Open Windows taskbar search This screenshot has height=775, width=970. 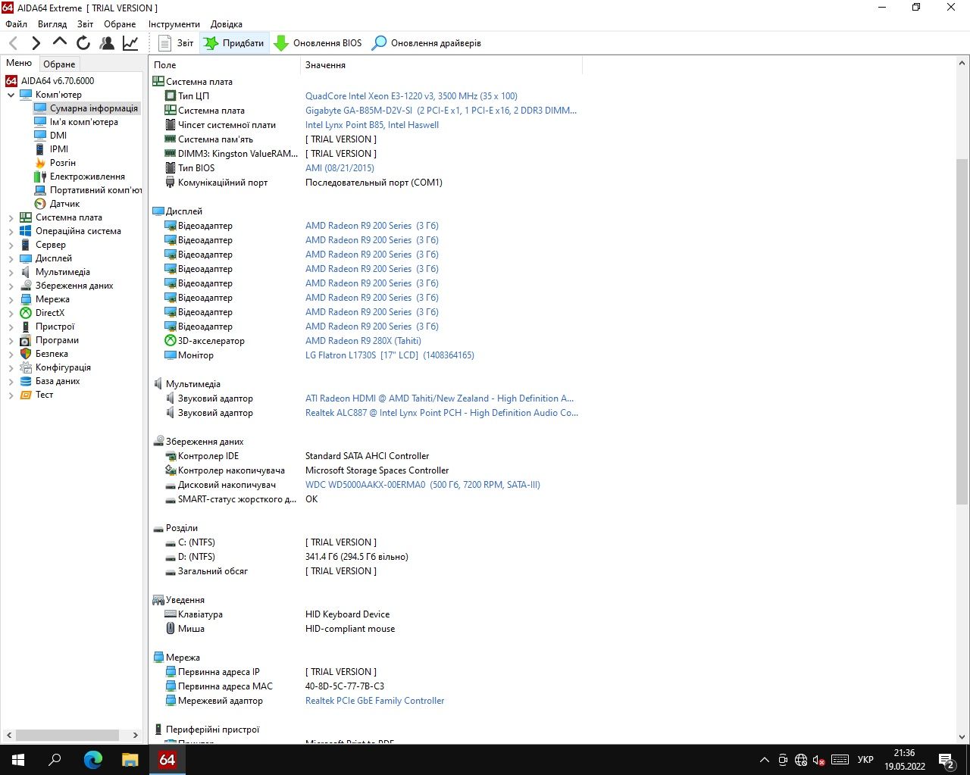point(55,760)
